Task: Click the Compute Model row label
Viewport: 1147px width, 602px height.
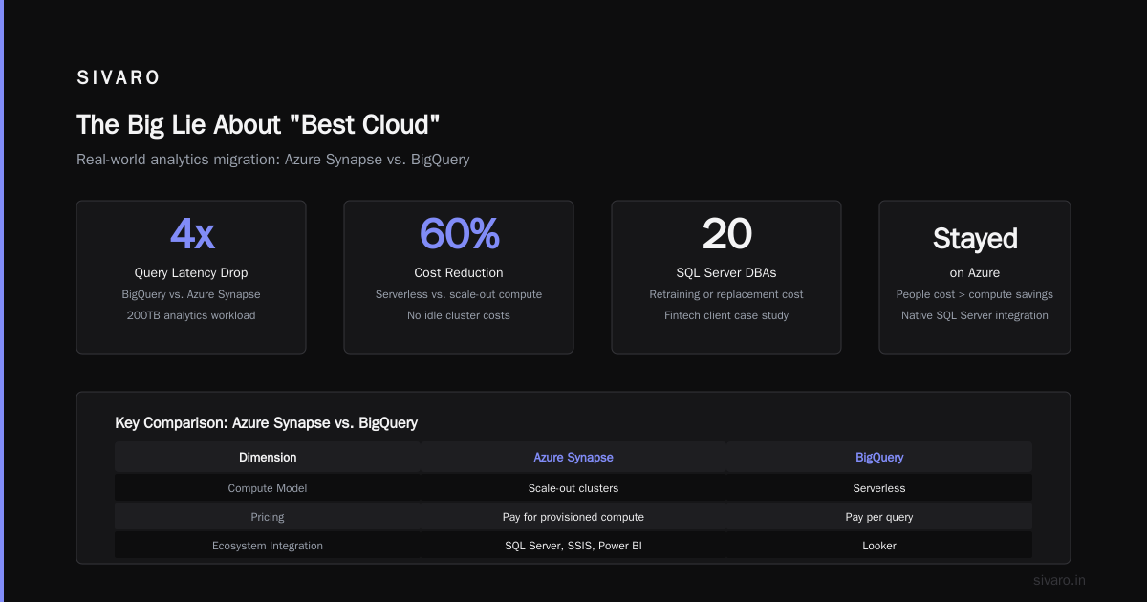Action: 268,488
